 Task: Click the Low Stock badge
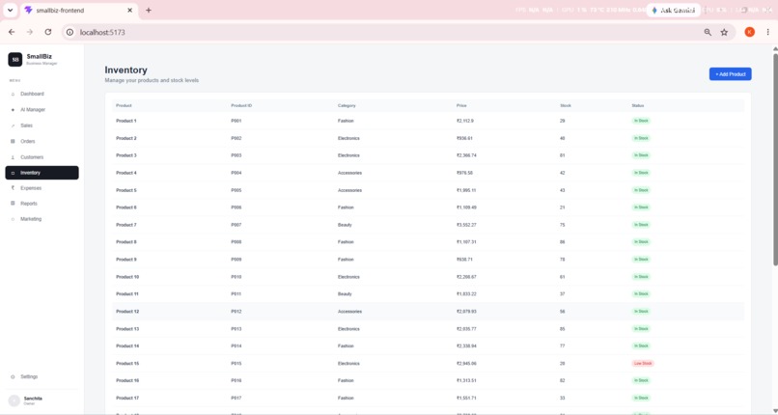[x=643, y=364]
